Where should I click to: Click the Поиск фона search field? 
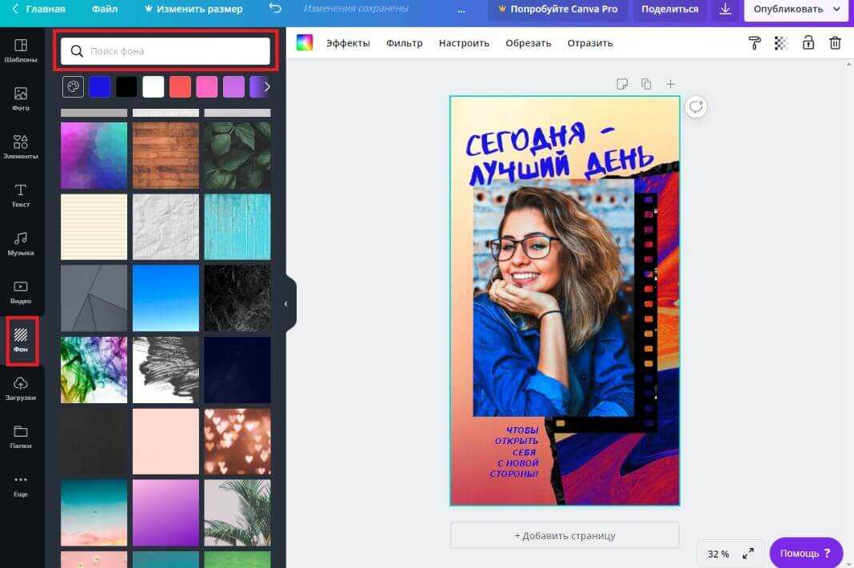[166, 51]
